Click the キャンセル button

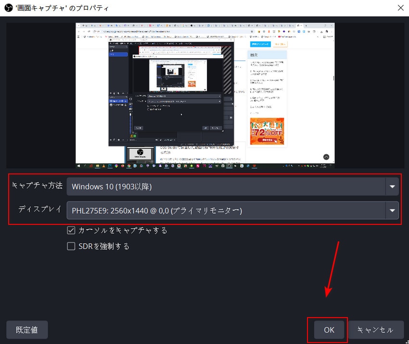[x=376, y=330]
